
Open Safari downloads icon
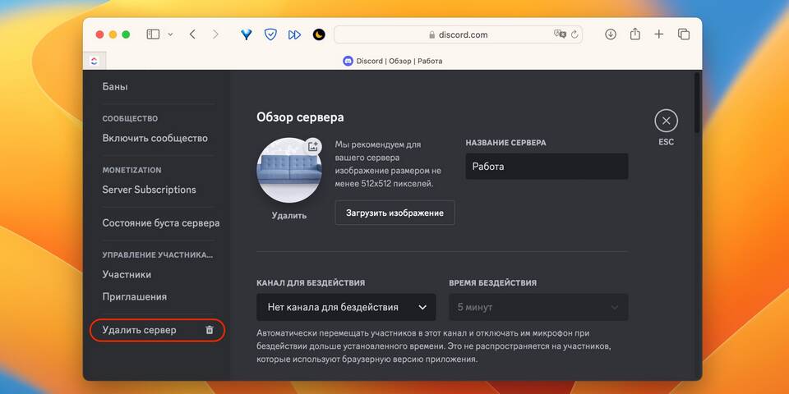click(x=611, y=34)
